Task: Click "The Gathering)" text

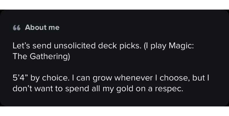Action: (41, 56)
